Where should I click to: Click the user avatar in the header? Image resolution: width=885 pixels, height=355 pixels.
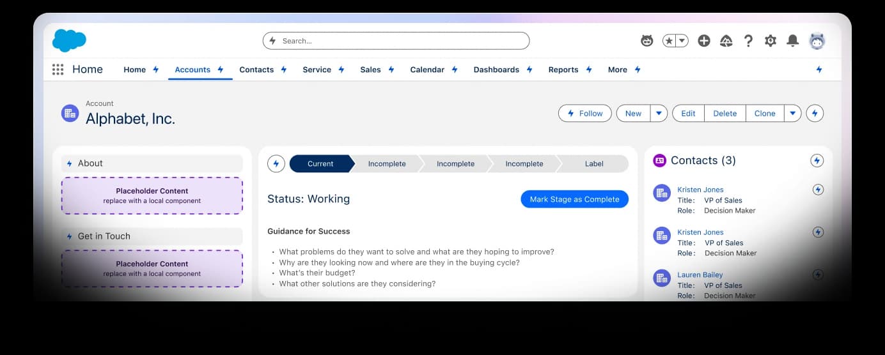tap(817, 41)
